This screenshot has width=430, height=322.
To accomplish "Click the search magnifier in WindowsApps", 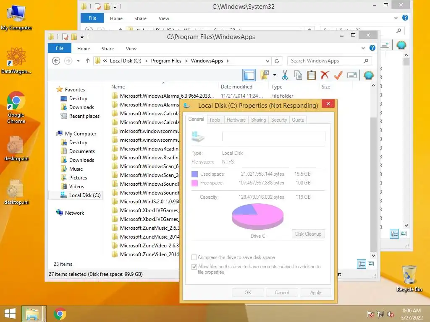I will (x=366, y=61).
